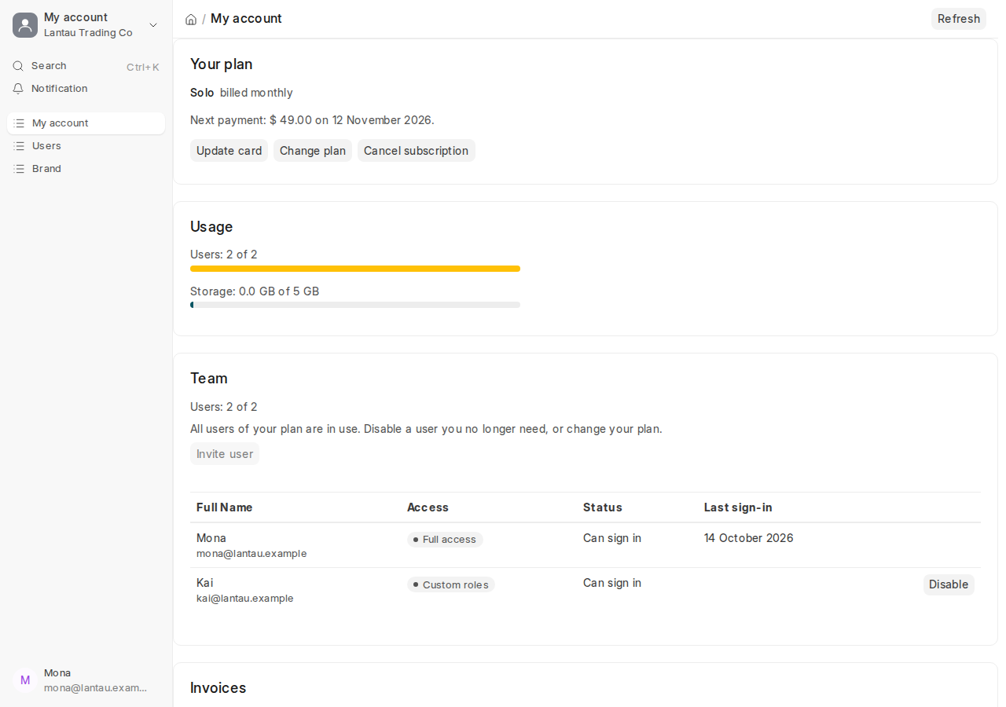This screenshot has height=707, width=1006.
Task: Click the Notification bell icon
Action: (18, 89)
